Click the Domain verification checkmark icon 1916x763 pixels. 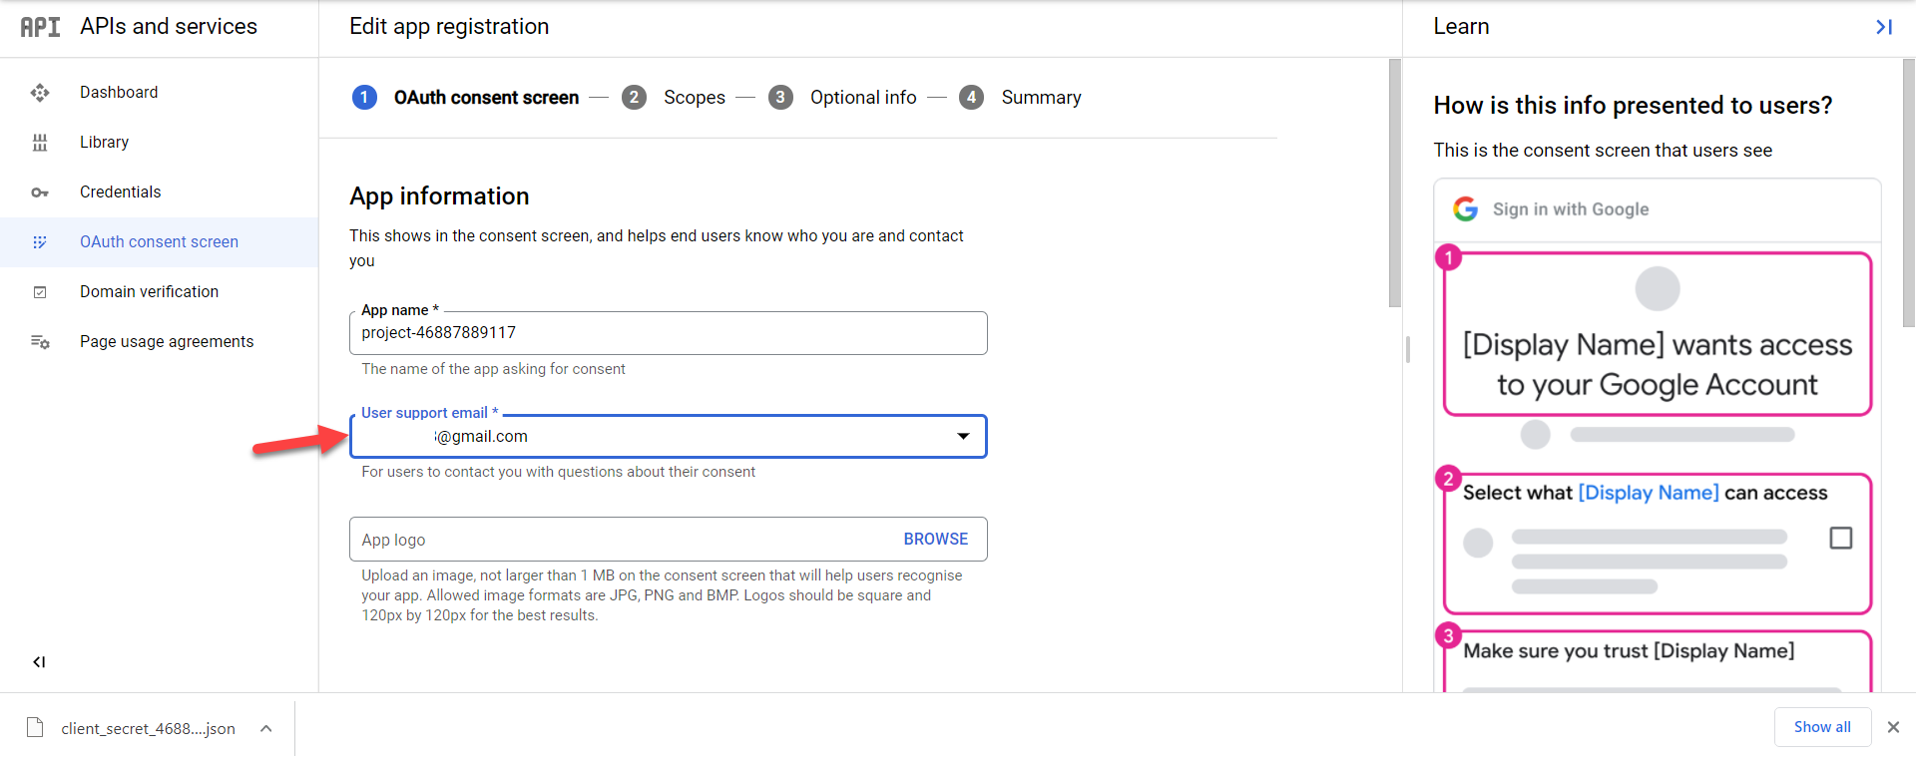click(x=40, y=292)
